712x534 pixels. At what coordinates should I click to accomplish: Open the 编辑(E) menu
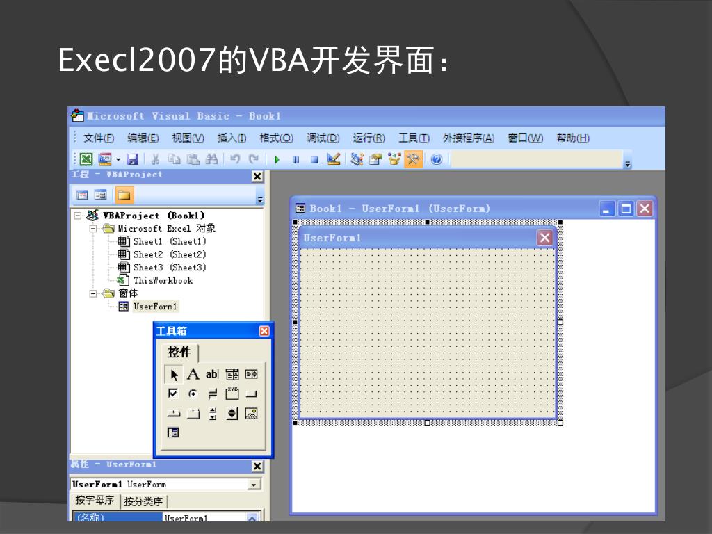[143, 138]
